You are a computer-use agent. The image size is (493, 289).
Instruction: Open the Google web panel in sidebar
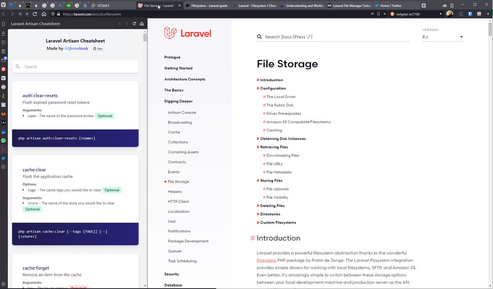(x=3, y=87)
